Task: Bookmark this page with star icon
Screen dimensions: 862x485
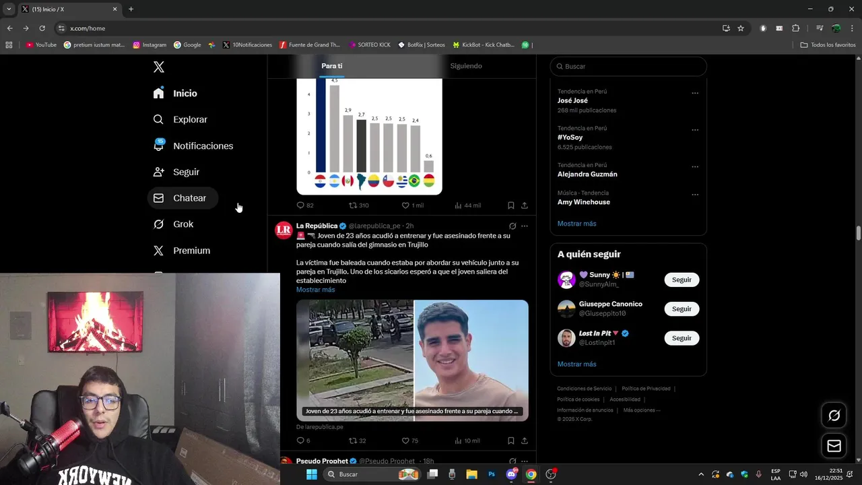Action: click(x=741, y=28)
